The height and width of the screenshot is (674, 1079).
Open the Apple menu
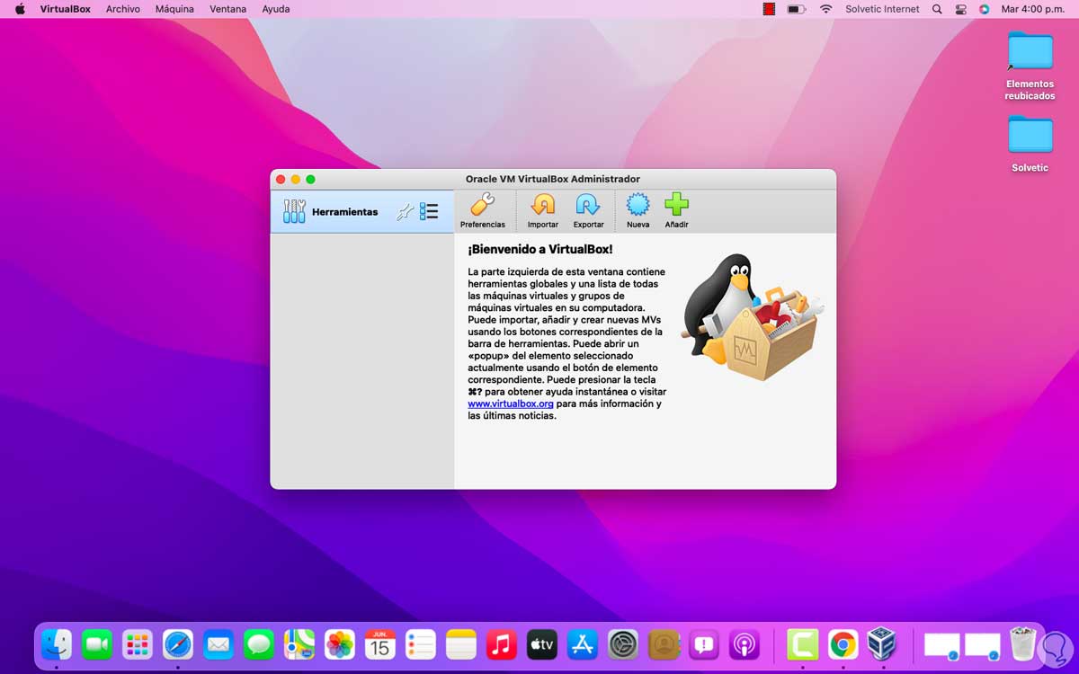[20, 9]
